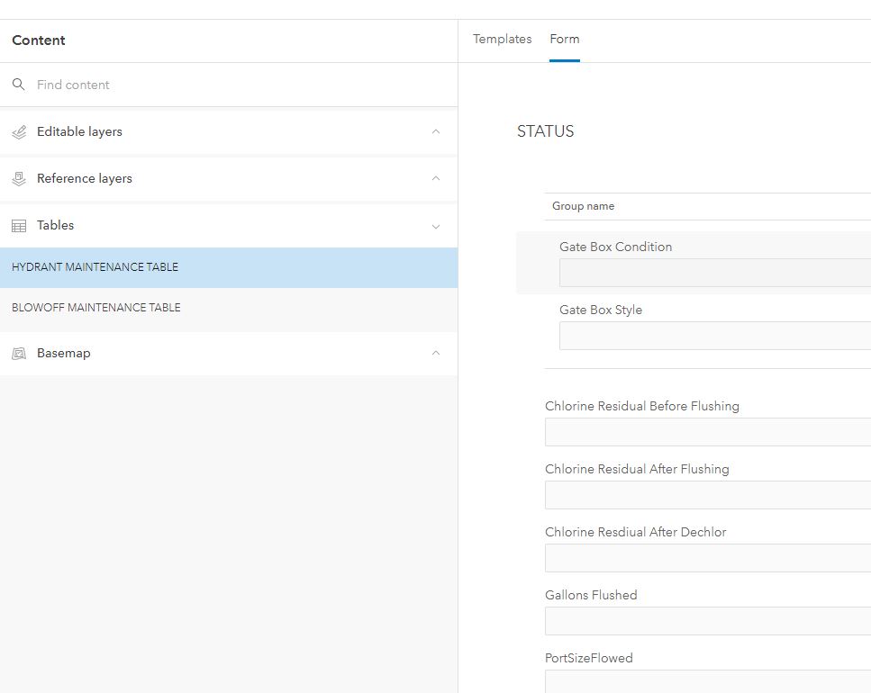Expand the Tables section

436,225
